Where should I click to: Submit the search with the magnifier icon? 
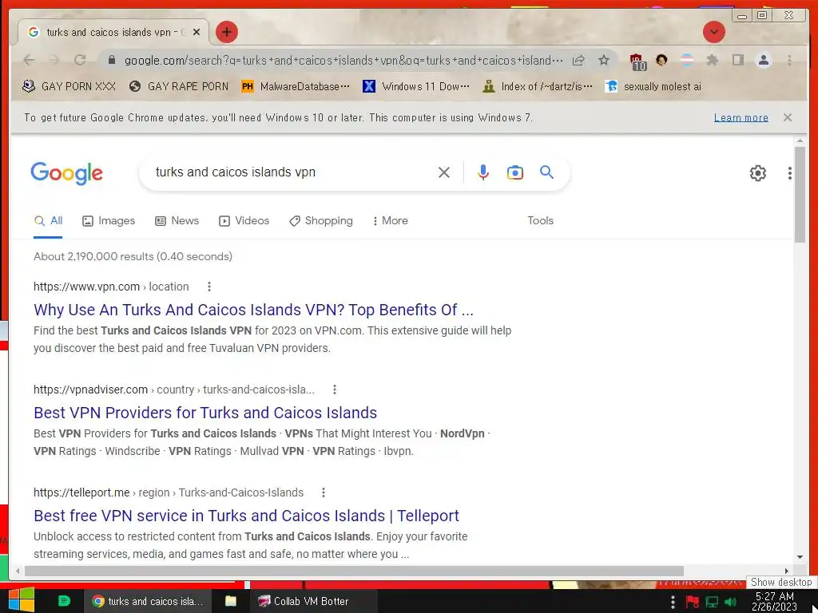(546, 172)
